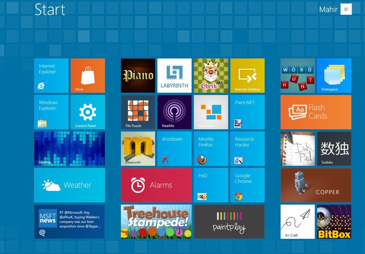Launch the Piano app tile
This screenshot has height=254, width=365.
(x=138, y=76)
